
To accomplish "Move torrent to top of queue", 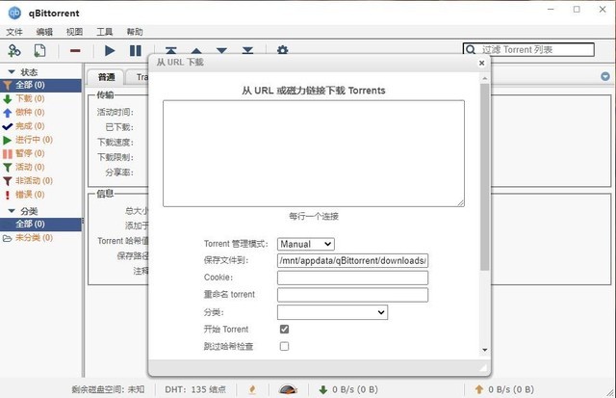I will tap(171, 50).
